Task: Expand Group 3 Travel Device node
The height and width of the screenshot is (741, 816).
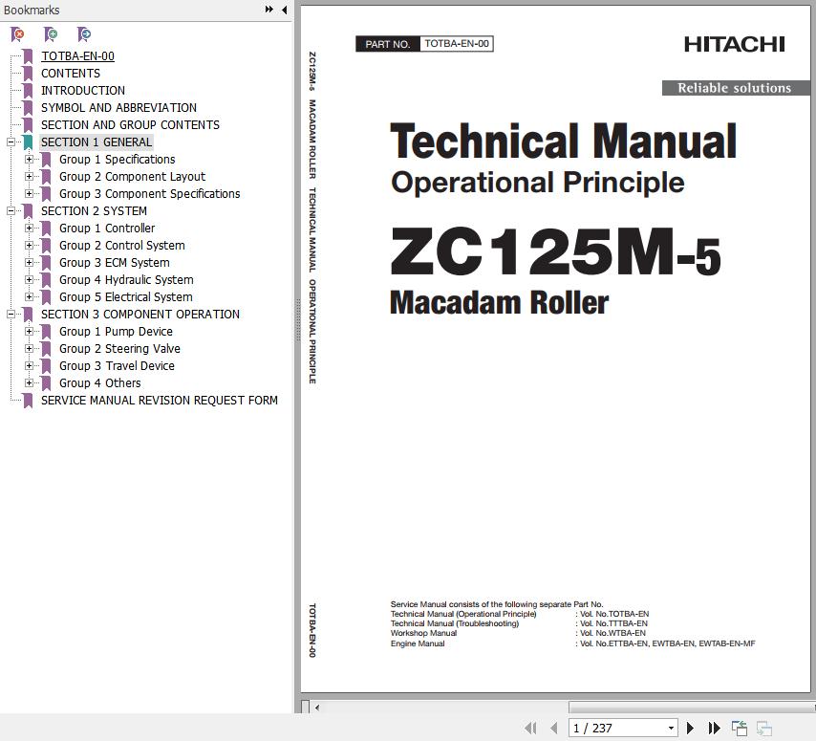Action: (29, 365)
